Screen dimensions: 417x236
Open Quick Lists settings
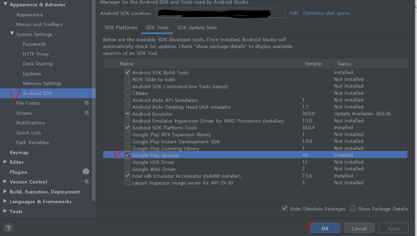point(29,133)
